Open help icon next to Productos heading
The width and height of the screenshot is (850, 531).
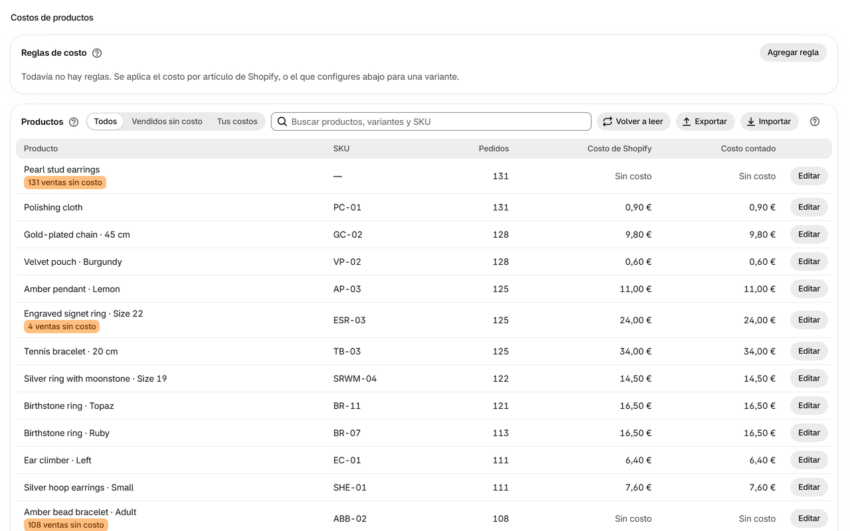pyautogui.click(x=74, y=122)
